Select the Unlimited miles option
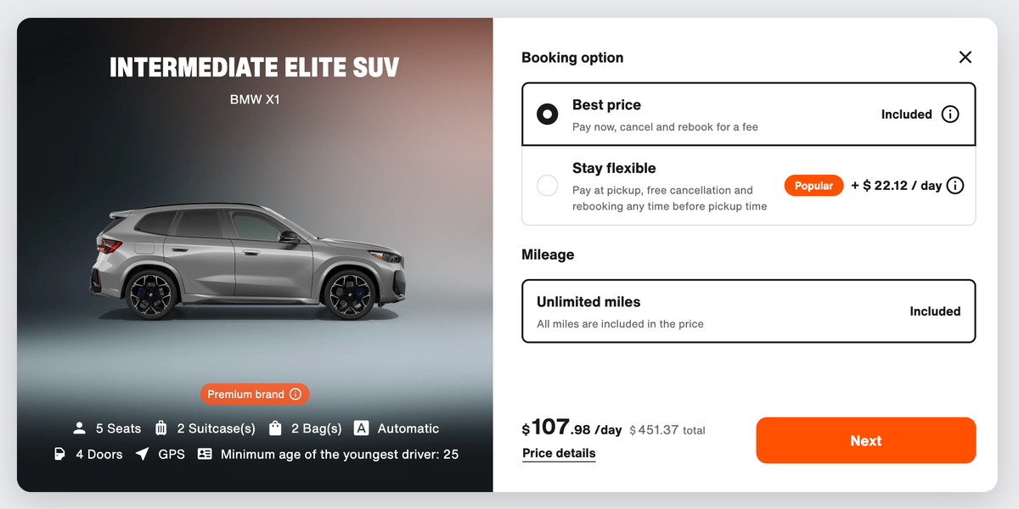1019x509 pixels. pyautogui.click(x=748, y=310)
